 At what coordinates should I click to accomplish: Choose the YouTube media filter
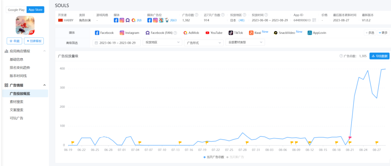[x=214, y=33]
